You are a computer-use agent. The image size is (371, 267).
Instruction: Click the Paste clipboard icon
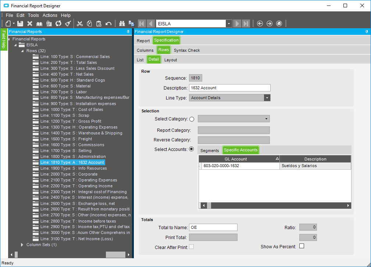tap(99, 24)
